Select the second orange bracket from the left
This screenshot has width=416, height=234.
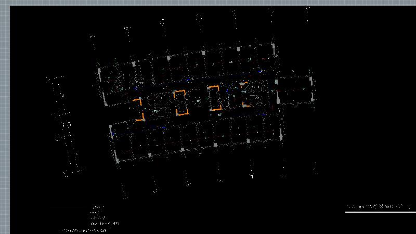180,102
